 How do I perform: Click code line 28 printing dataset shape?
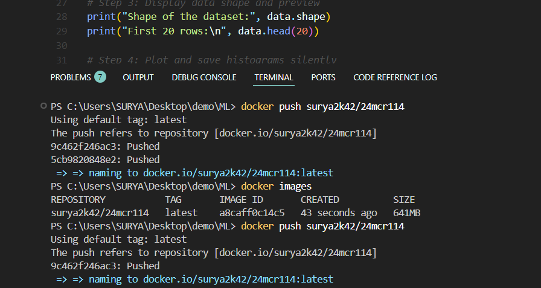pos(208,16)
